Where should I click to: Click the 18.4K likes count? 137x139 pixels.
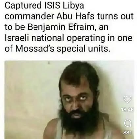[x=127, y=110]
